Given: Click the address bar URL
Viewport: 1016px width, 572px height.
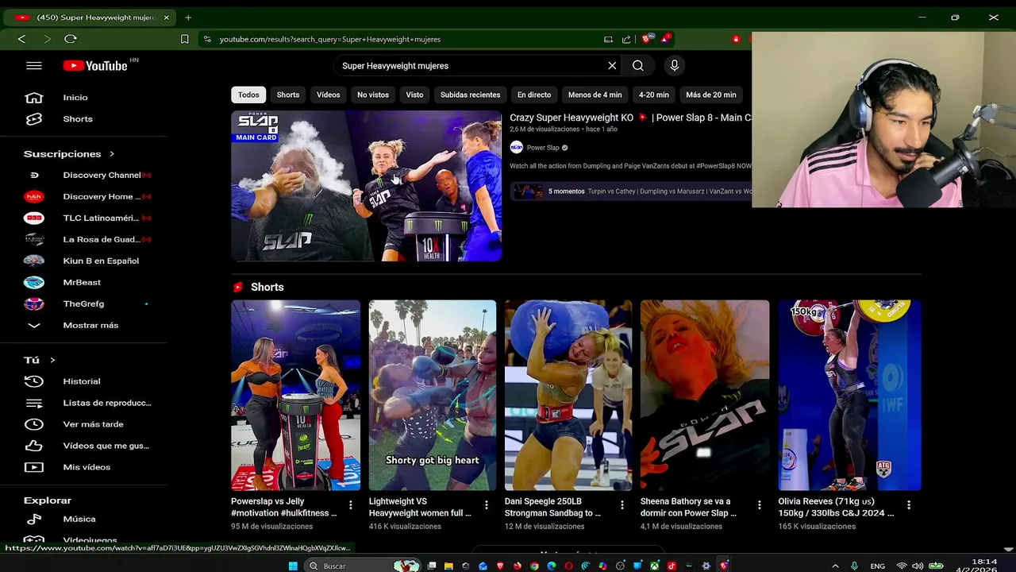Looking at the screenshot, I should [x=330, y=39].
